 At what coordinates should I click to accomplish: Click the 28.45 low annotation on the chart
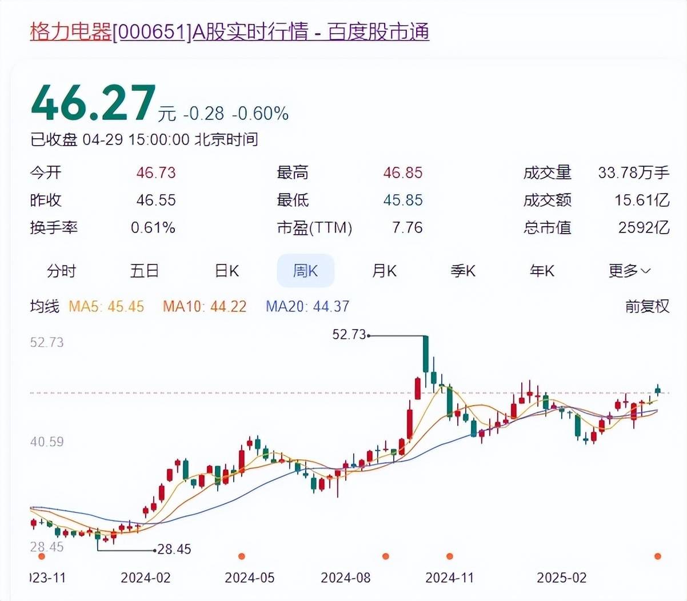click(174, 550)
